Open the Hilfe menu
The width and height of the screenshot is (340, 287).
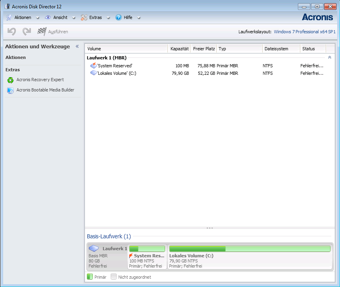coord(127,17)
